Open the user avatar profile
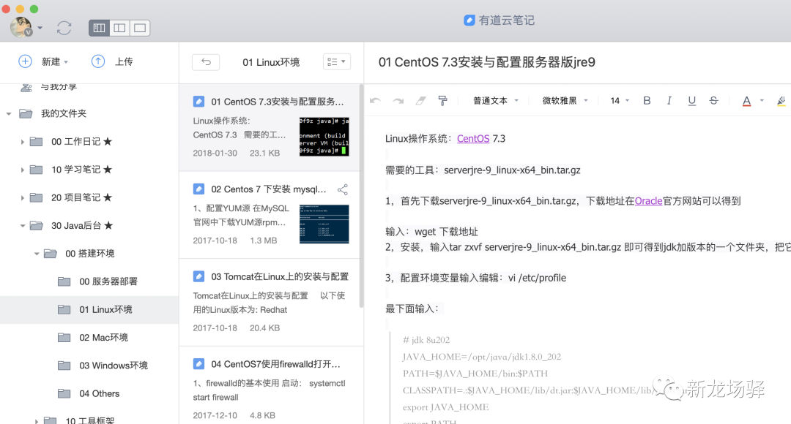This screenshot has width=791, height=424. [x=21, y=27]
